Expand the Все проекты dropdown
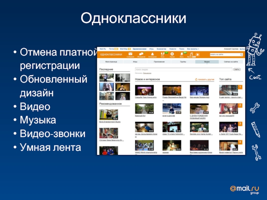The width and height of the screenshot is (267, 200). [x=193, y=49]
